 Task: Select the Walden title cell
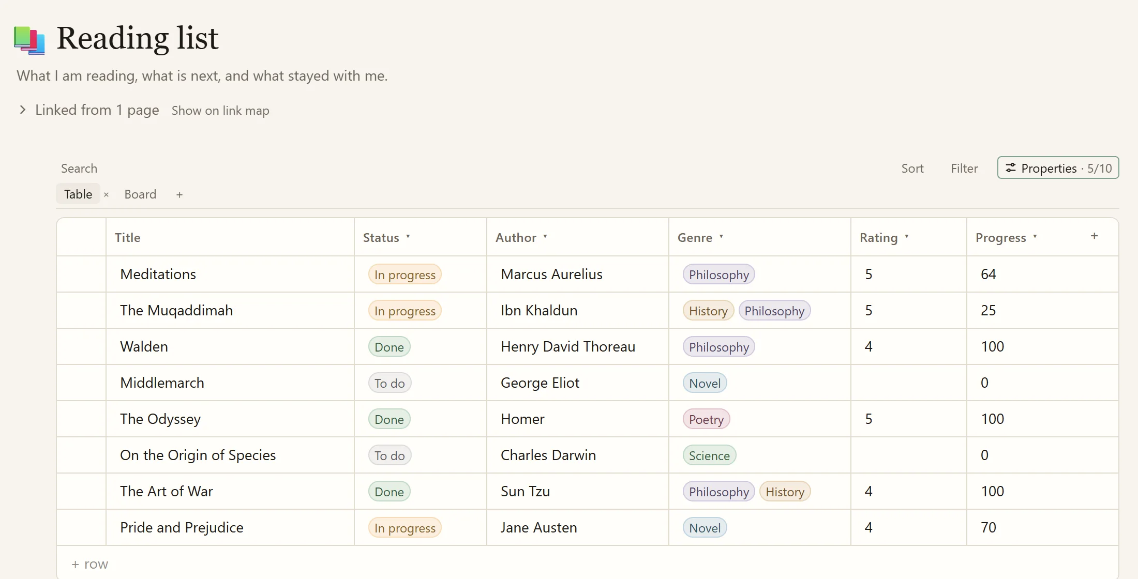pyautogui.click(x=230, y=346)
